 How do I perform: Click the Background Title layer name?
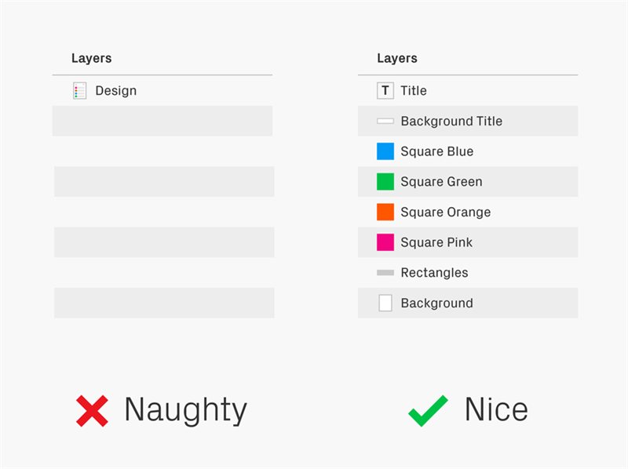pos(451,121)
